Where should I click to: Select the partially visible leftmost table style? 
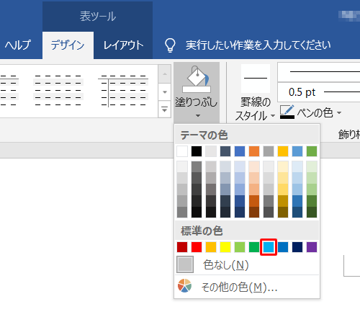pyautogui.click(x=9, y=90)
